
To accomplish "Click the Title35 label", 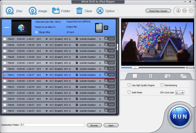I will 11,99.
